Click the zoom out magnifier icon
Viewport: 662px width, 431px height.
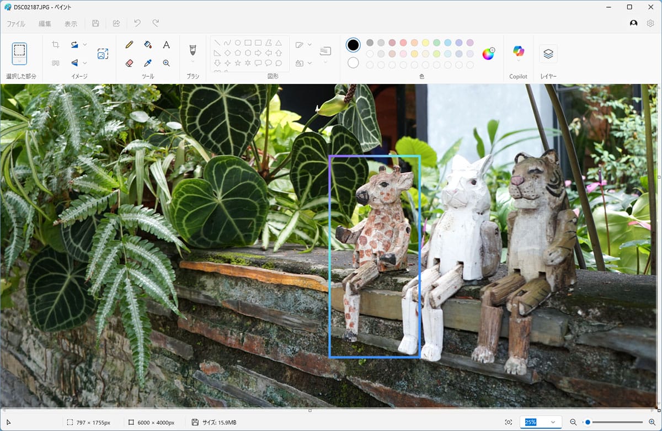(x=573, y=422)
